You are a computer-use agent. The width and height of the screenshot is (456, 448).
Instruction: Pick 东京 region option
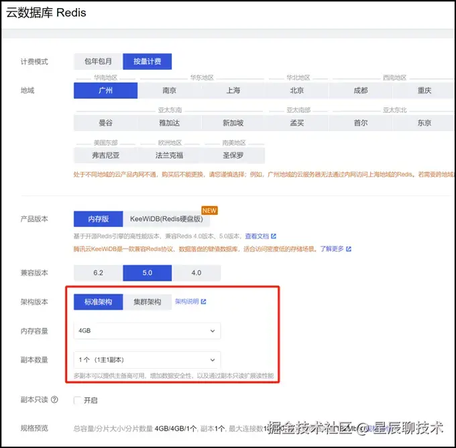tap(424, 123)
